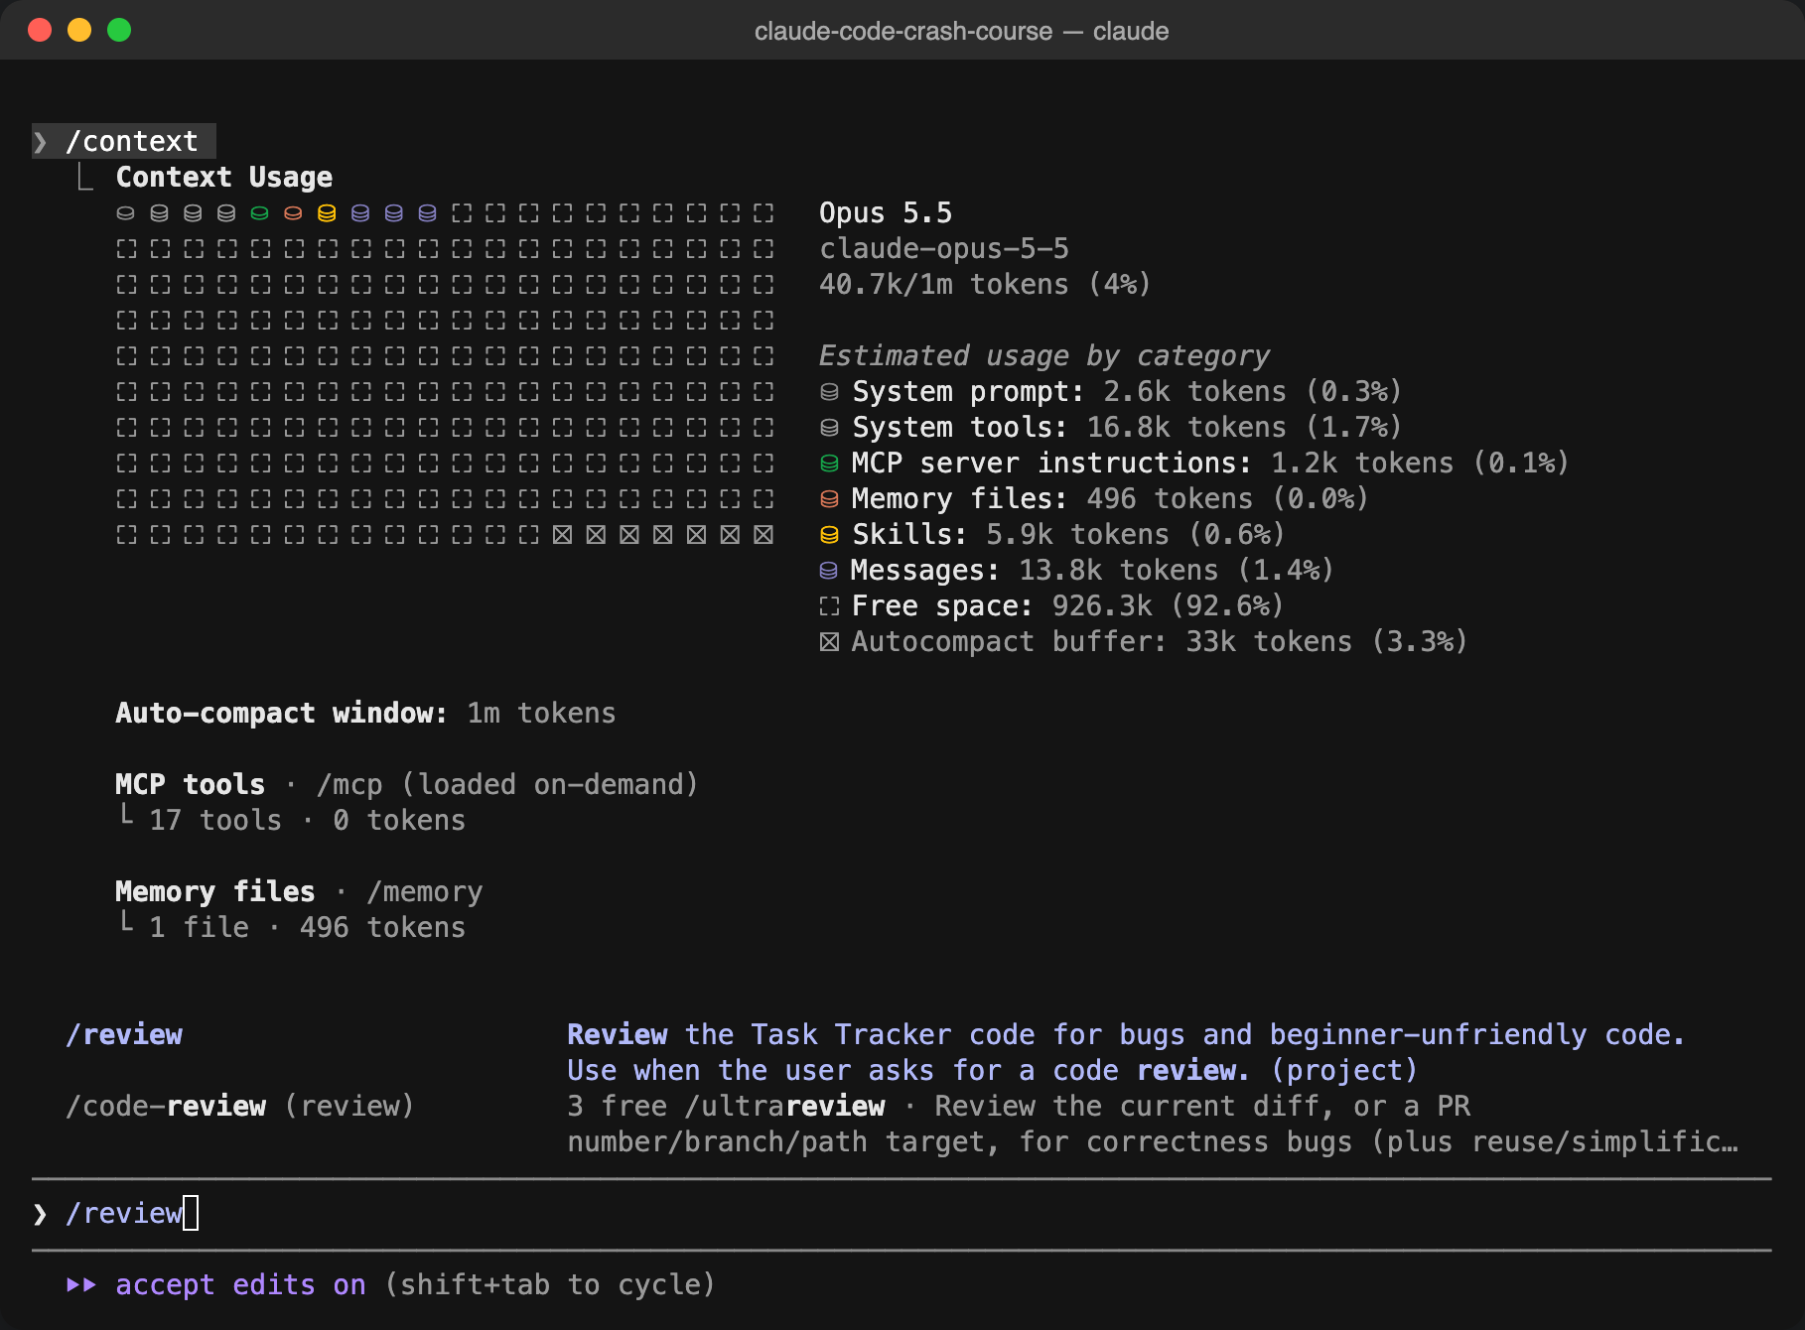Click the Autocompact buffer crossed-box icon
The height and width of the screenshot is (1330, 1805).
click(x=829, y=642)
